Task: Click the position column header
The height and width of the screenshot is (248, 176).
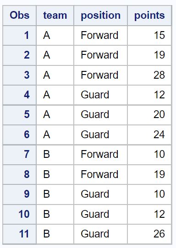Action: (x=100, y=16)
